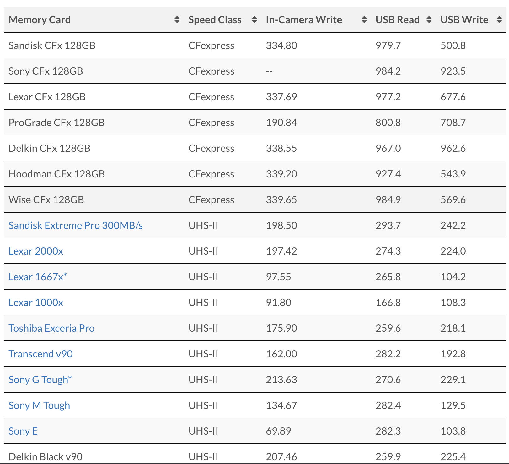Click the 293.7 USB read value
This screenshot has height=464, width=509.
click(388, 225)
